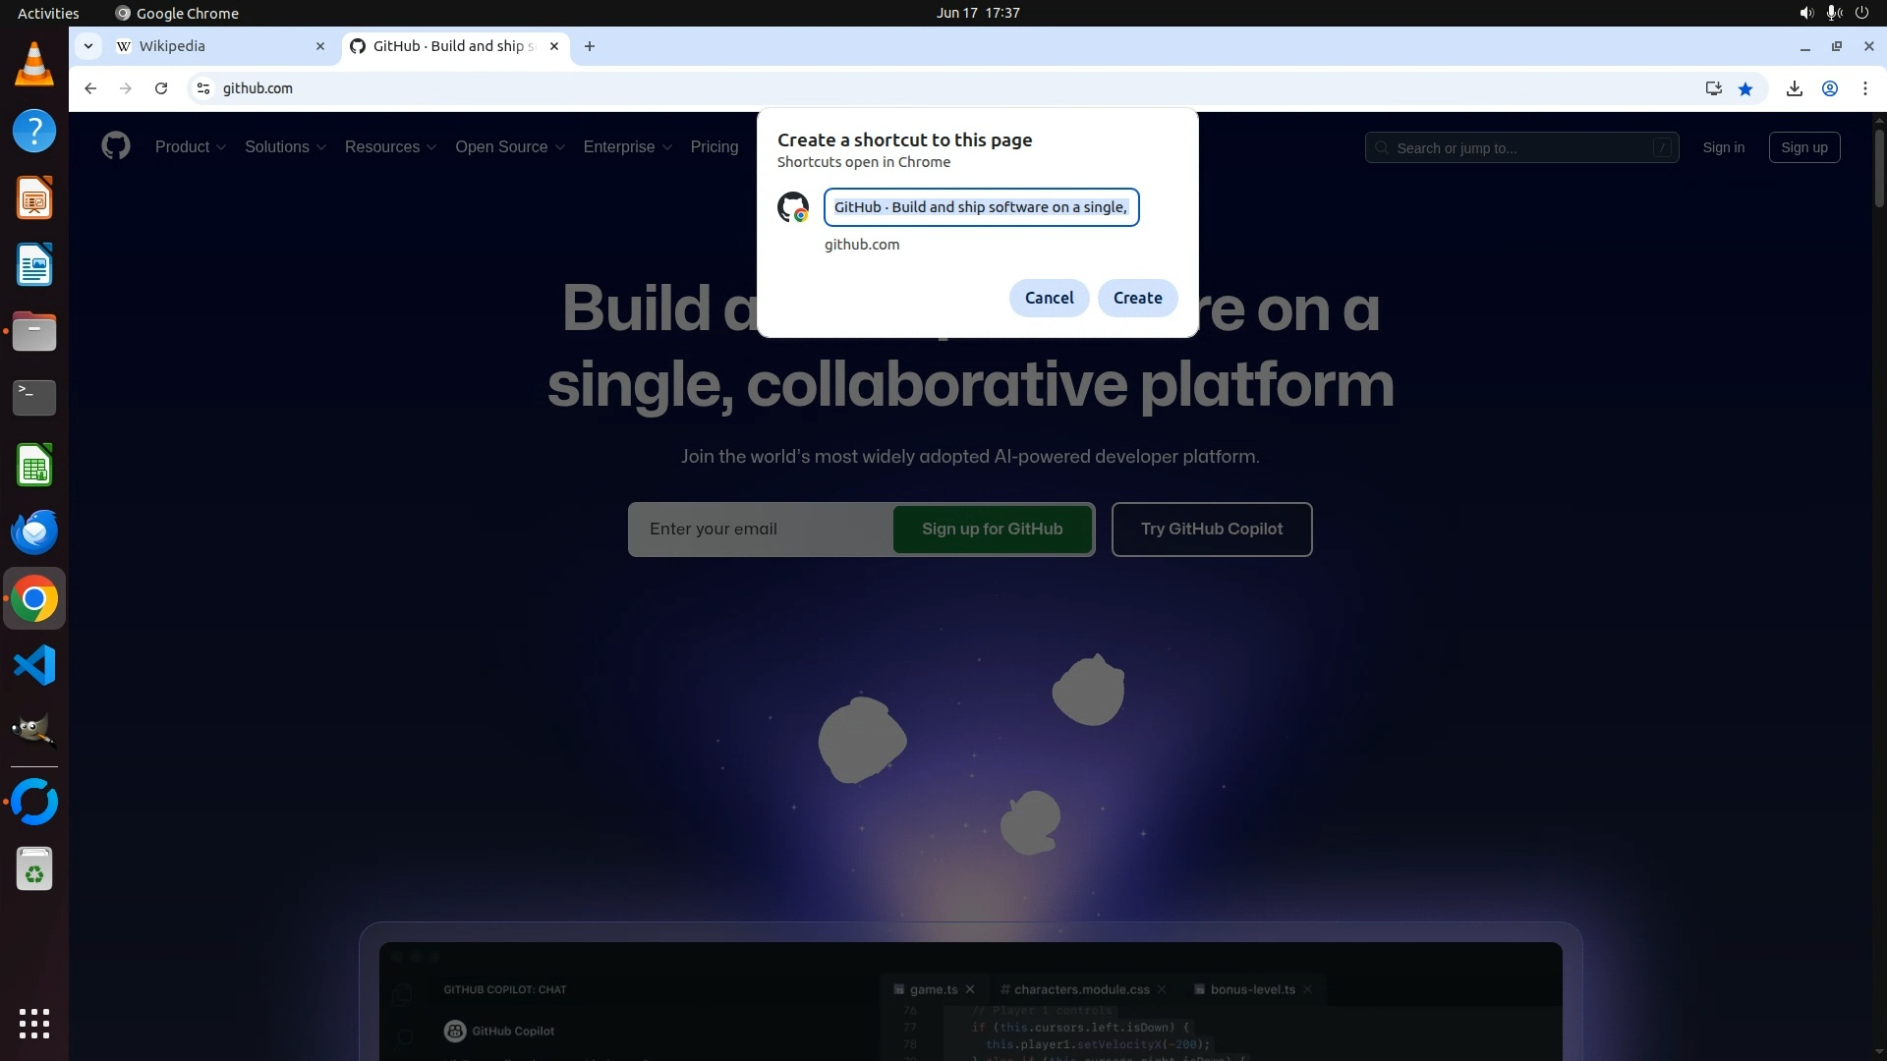Image resolution: width=1887 pixels, height=1061 pixels.
Task: Click the install app icon in address bar
Action: pyautogui.click(x=1714, y=88)
